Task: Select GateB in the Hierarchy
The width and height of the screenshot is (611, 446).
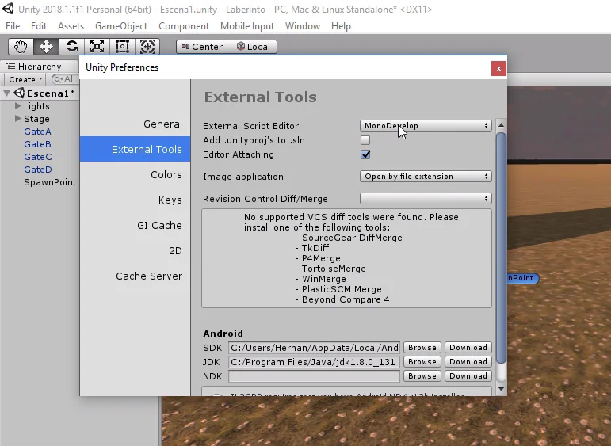Action: click(x=37, y=144)
